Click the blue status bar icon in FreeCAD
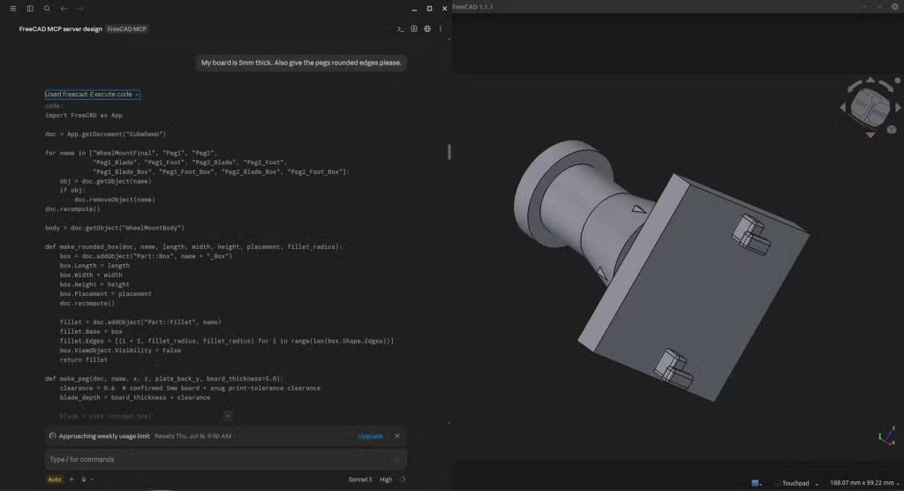 click(x=756, y=483)
